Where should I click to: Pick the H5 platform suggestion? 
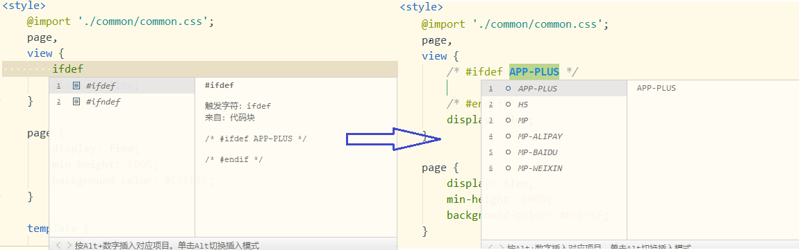click(x=554, y=104)
